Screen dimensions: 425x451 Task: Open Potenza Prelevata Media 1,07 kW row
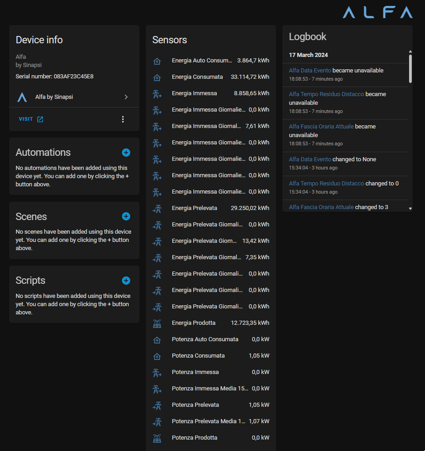coord(211,421)
